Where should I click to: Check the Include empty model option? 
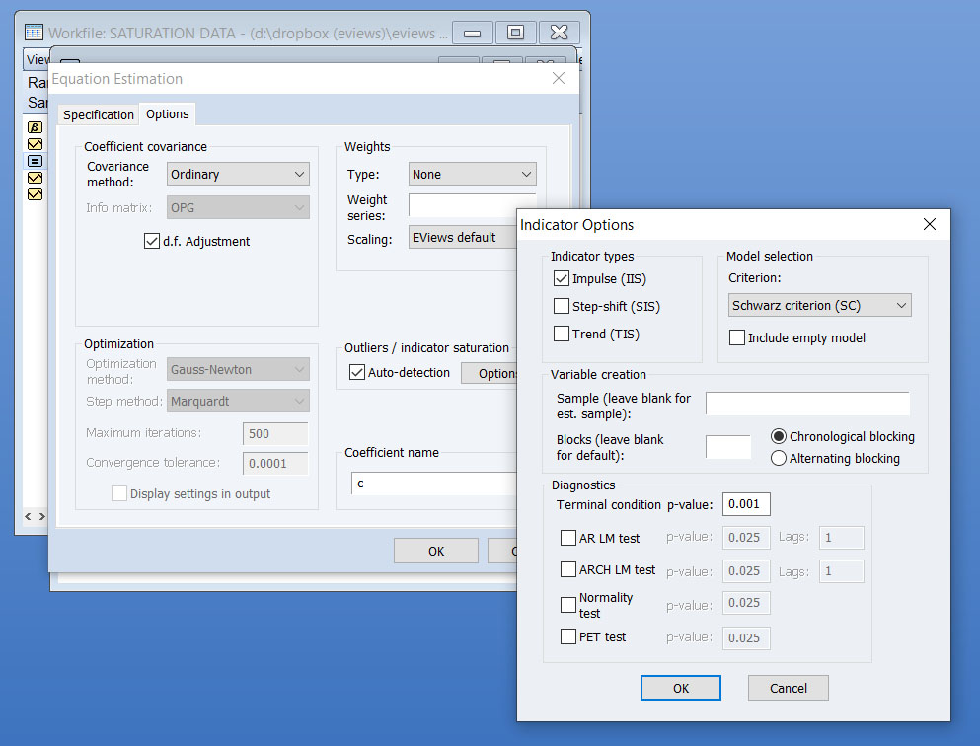coord(736,338)
